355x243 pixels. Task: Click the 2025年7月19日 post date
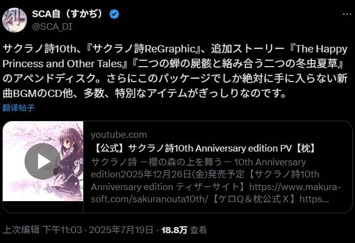tap(121, 230)
